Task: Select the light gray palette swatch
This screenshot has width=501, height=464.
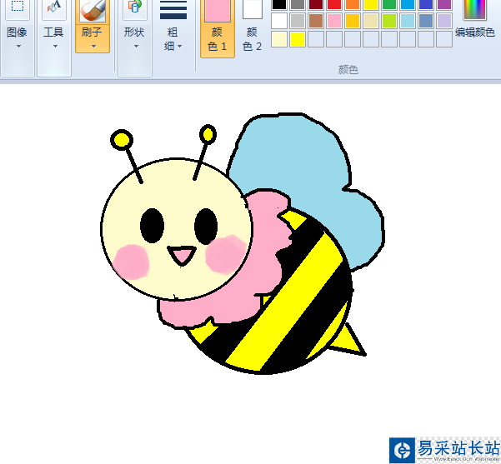Action: pos(298,21)
